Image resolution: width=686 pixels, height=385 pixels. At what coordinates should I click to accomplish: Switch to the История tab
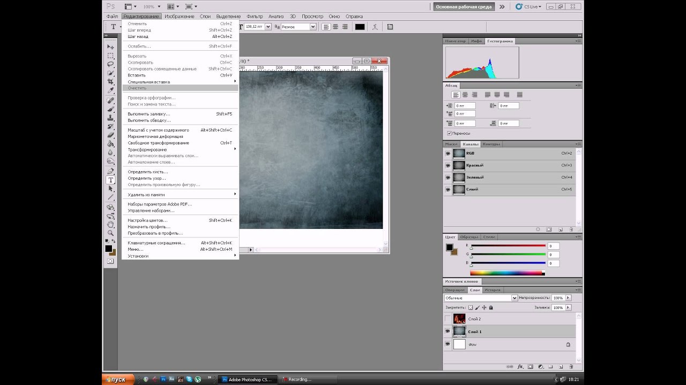pos(492,290)
